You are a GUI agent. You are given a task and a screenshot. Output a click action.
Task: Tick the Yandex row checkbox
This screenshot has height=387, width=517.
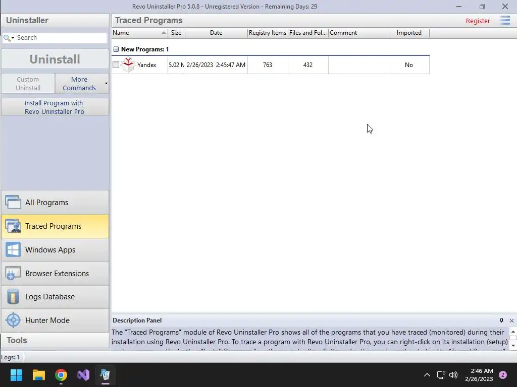[x=116, y=65]
